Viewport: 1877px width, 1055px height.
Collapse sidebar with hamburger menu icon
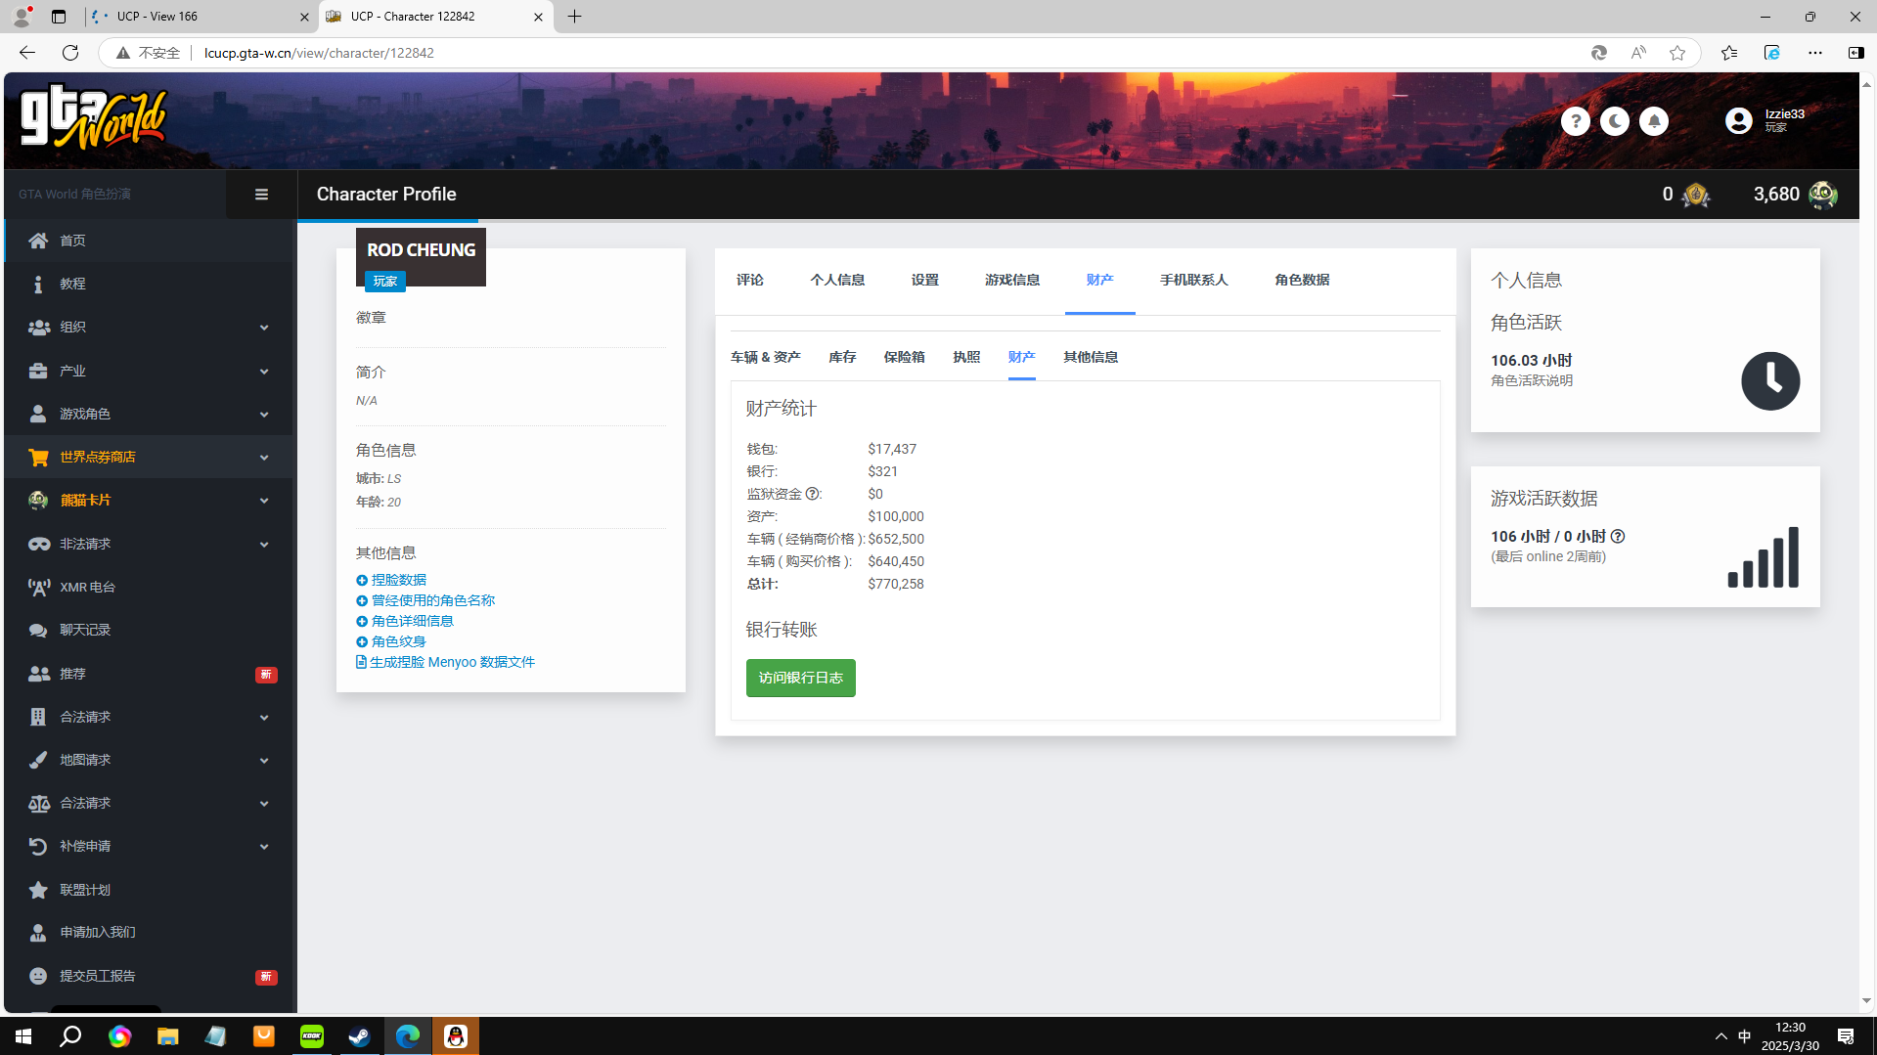point(261,195)
